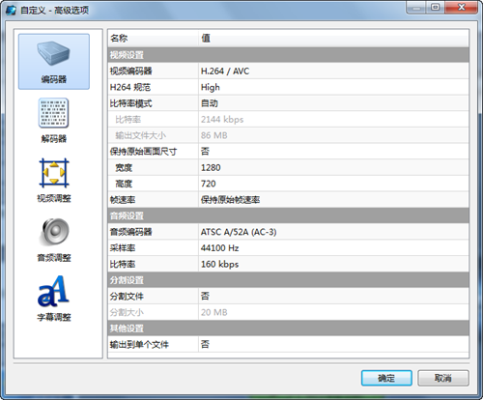Select the 帧速率 row label
This screenshot has height=400, width=483.
123,200
